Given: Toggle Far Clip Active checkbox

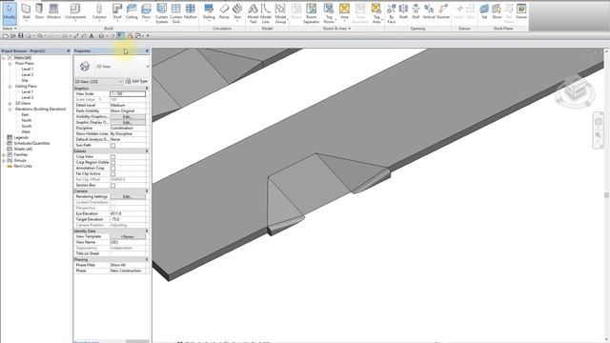Looking at the screenshot, I should click(112, 173).
